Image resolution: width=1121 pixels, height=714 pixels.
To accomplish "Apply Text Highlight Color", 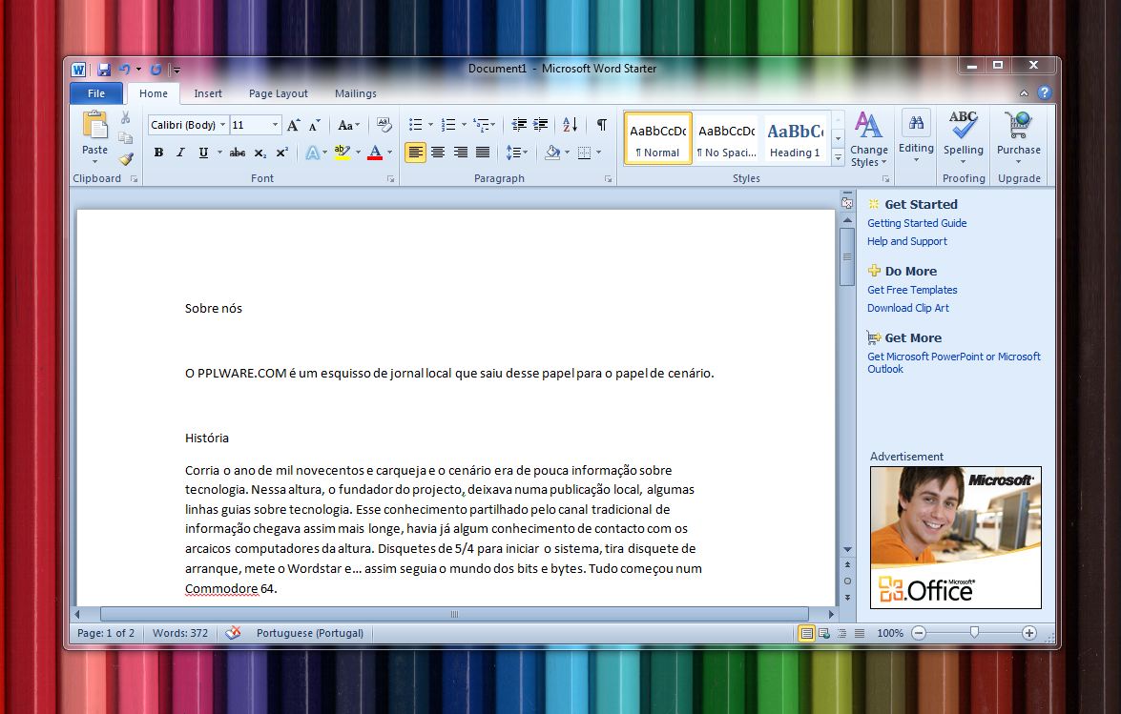I will pos(342,153).
